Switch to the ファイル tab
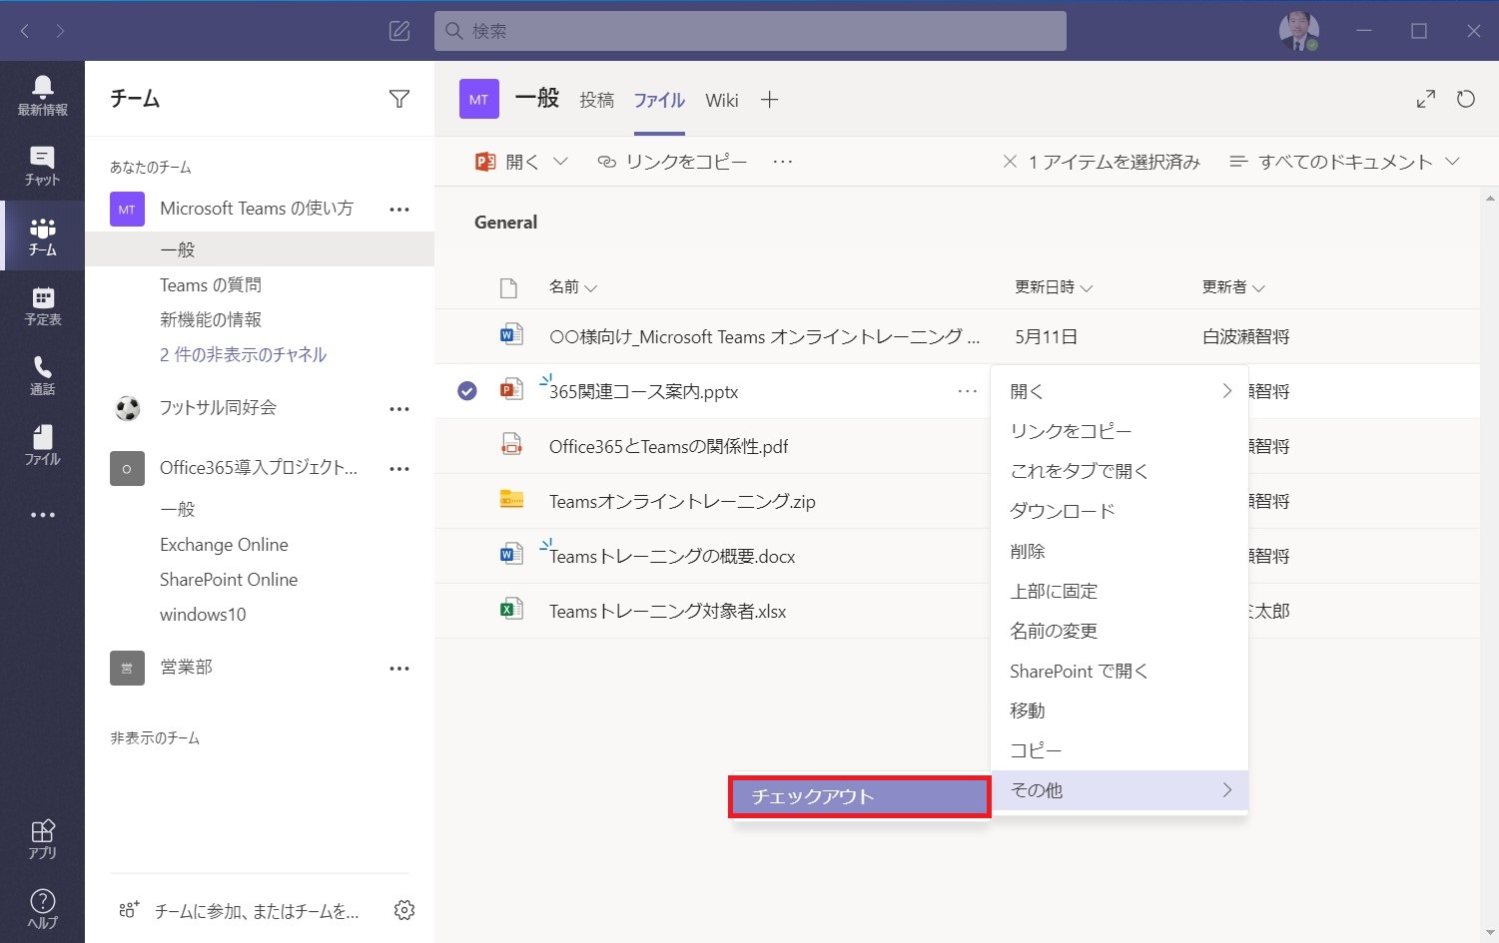The image size is (1499, 943). [659, 100]
